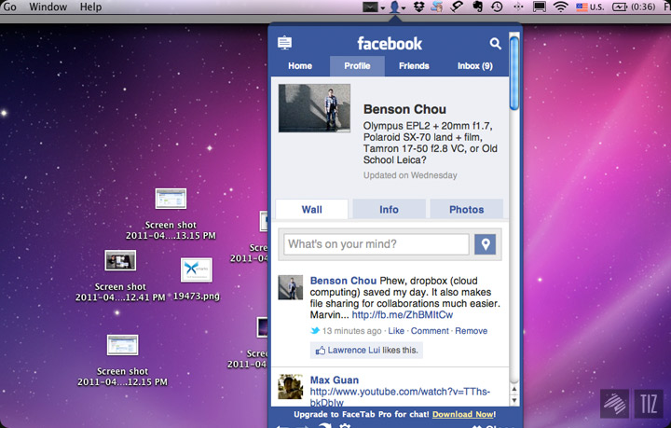Open the Window menu in menu bar
This screenshot has width=671, height=428.
click(x=48, y=7)
